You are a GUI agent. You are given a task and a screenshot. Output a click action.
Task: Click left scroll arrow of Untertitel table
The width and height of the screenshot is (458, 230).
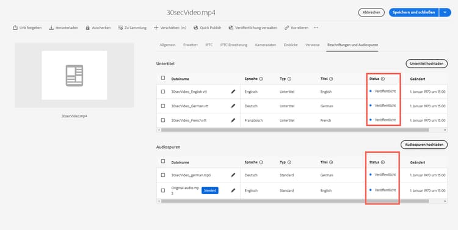point(159,130)
